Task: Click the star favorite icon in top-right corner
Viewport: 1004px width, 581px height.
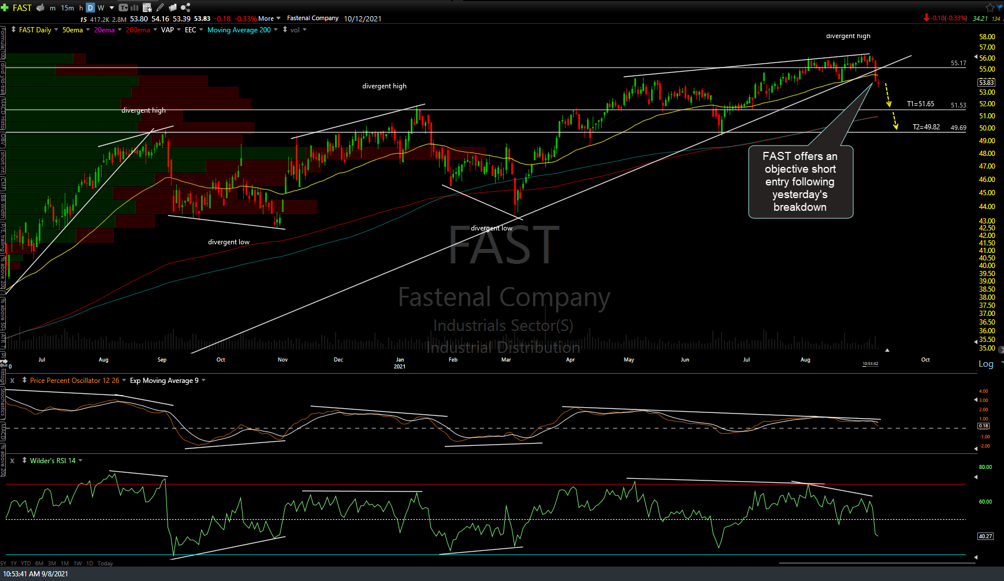Action: tap(991, 8)
